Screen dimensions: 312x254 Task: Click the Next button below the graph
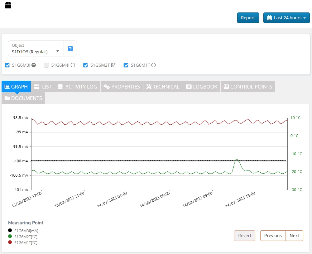click(294, 236)
